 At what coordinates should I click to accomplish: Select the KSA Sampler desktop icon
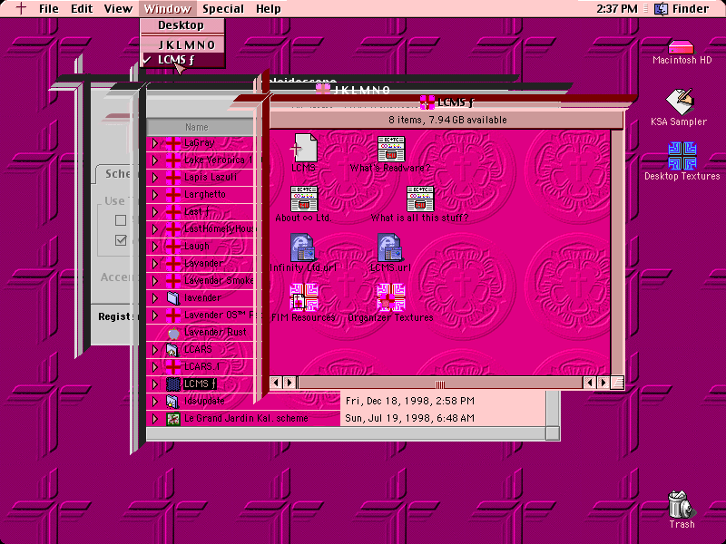[x=680, y=102]
